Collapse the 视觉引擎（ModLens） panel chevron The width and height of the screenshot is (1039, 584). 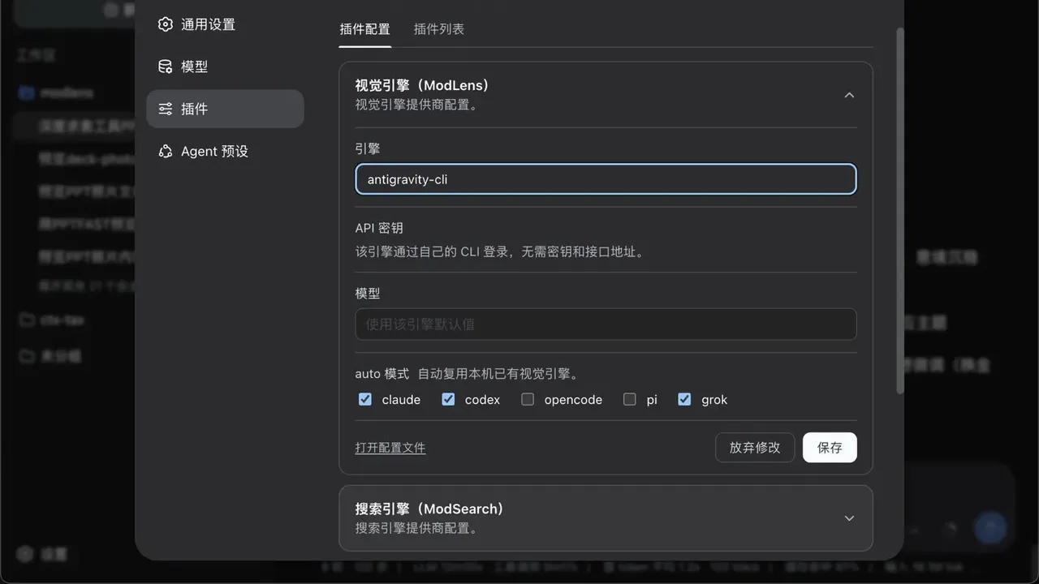pyautogui.click(x=849, y=95)
